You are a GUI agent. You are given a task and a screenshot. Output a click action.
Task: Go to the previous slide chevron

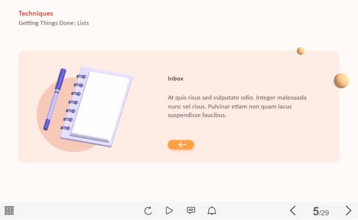click(x=293, y=210)
